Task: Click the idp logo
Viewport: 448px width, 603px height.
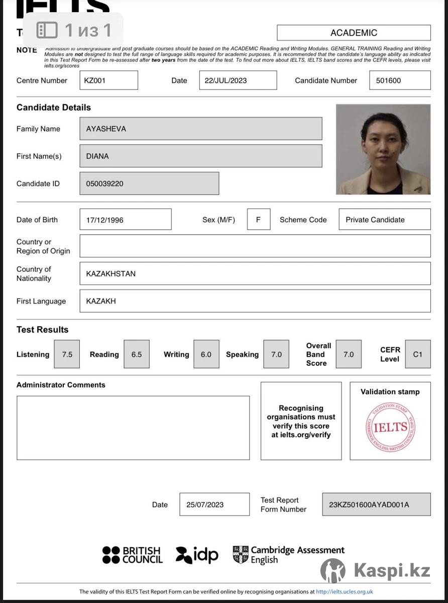Action: click(197, 555)
